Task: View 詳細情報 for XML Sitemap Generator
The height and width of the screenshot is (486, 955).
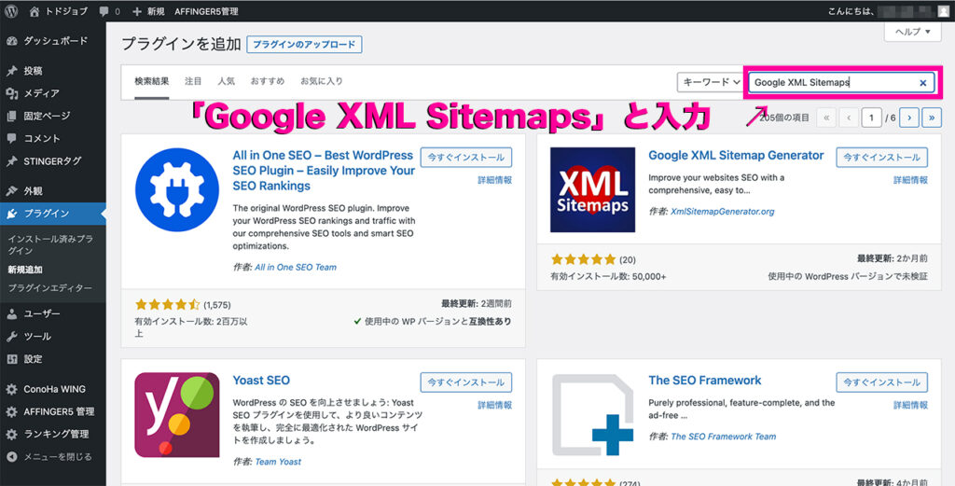Action: [910, 180]
